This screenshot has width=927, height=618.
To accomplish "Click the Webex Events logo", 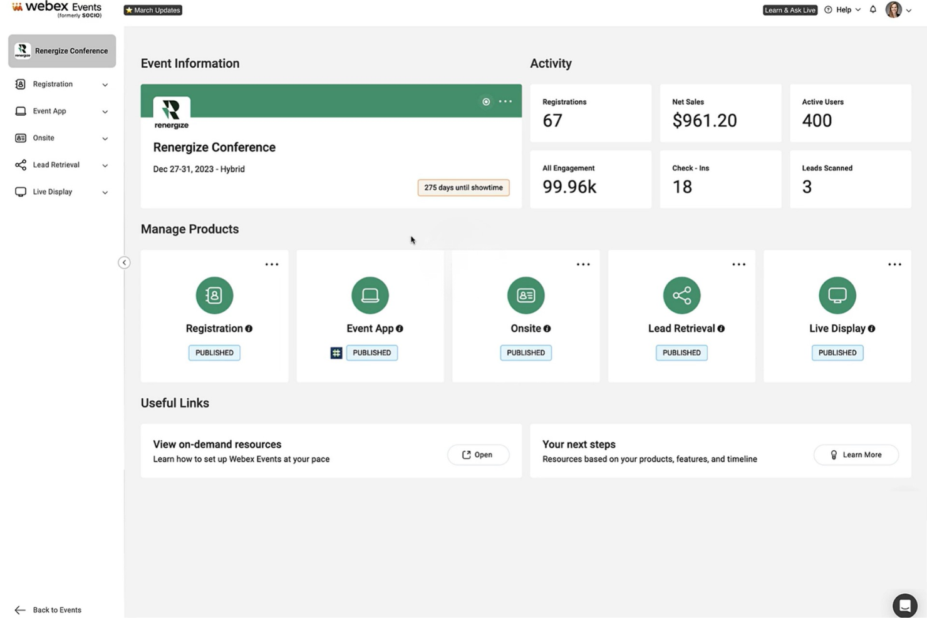I will pyautogui.click(x=56, y=9).
